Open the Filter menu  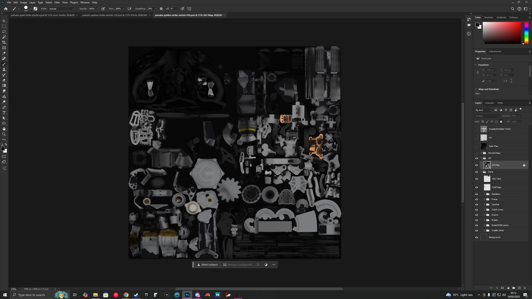[57, 3]
